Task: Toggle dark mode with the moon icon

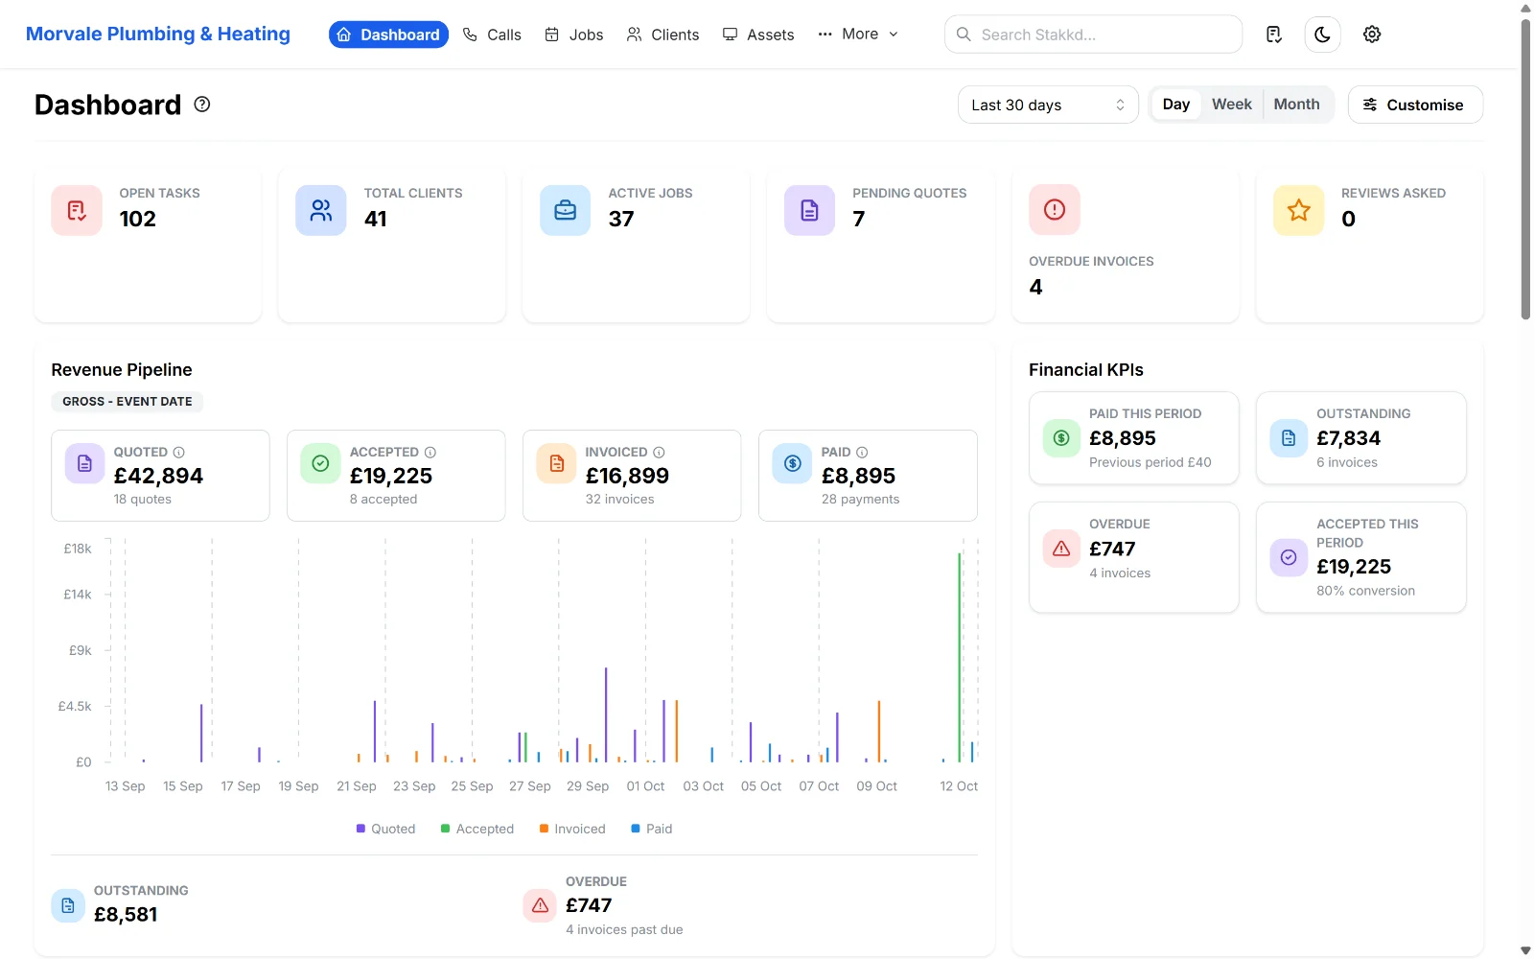Action: coord(1322,35)
